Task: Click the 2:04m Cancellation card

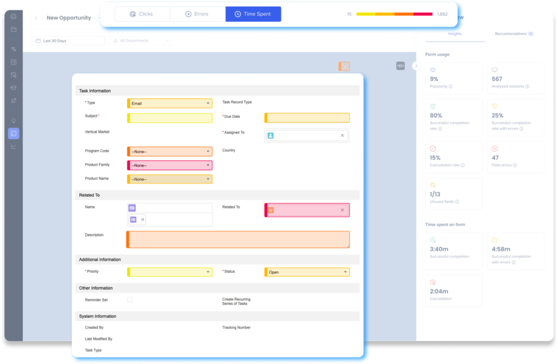Action: point(454,291)
